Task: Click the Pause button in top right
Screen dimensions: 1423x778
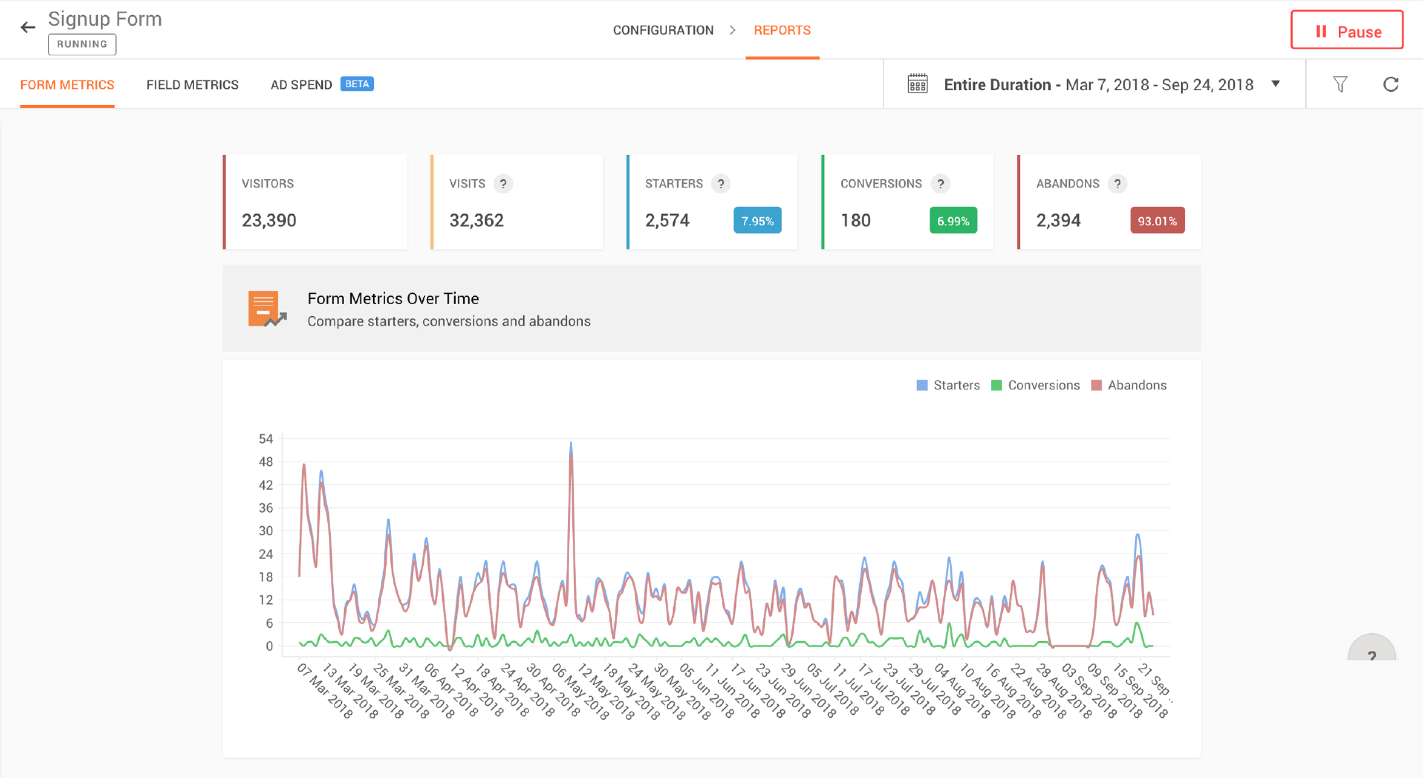Action: click(1348, 30)
